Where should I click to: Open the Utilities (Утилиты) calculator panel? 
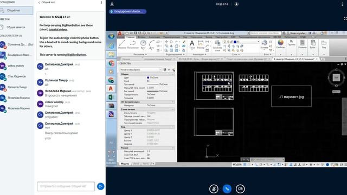[303, 44]
